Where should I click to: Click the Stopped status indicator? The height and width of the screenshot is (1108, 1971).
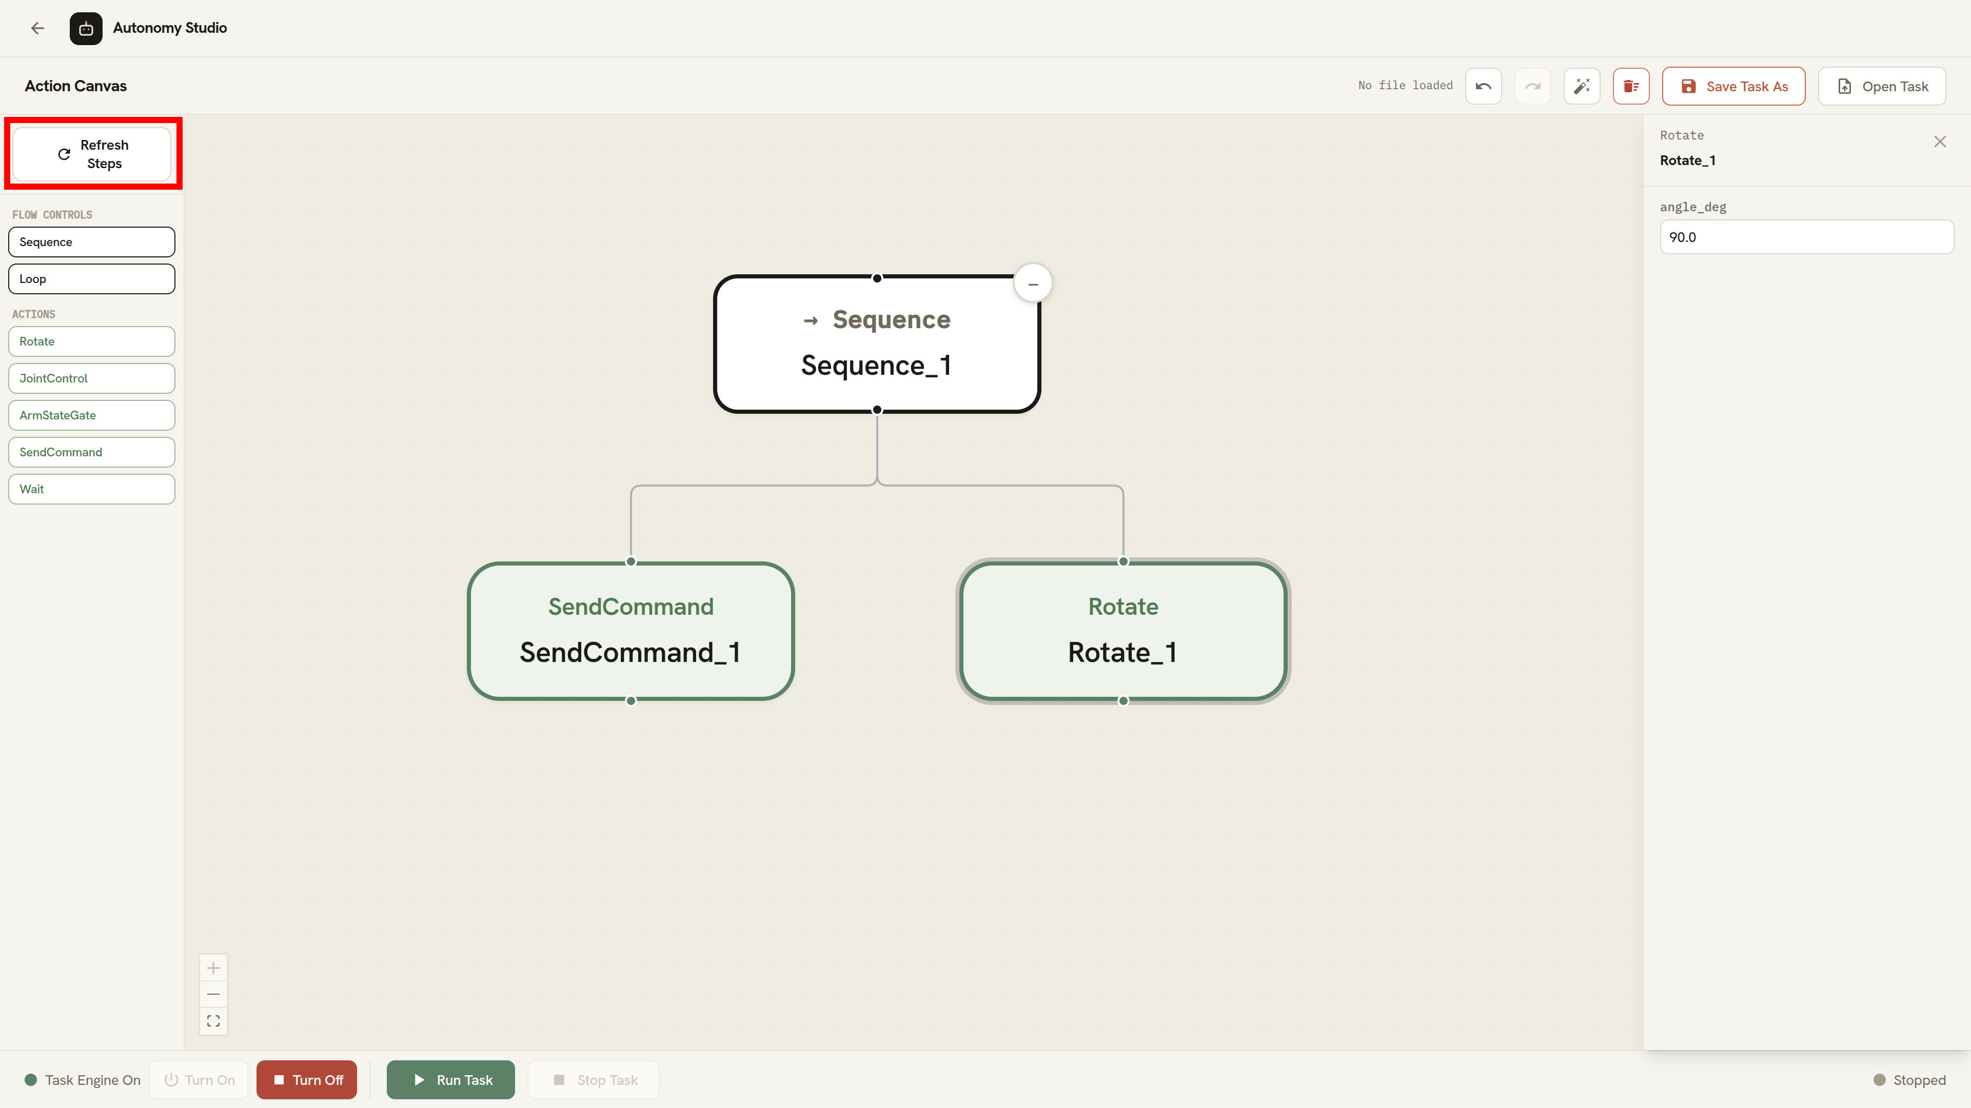click(x=1909, y=1080)
